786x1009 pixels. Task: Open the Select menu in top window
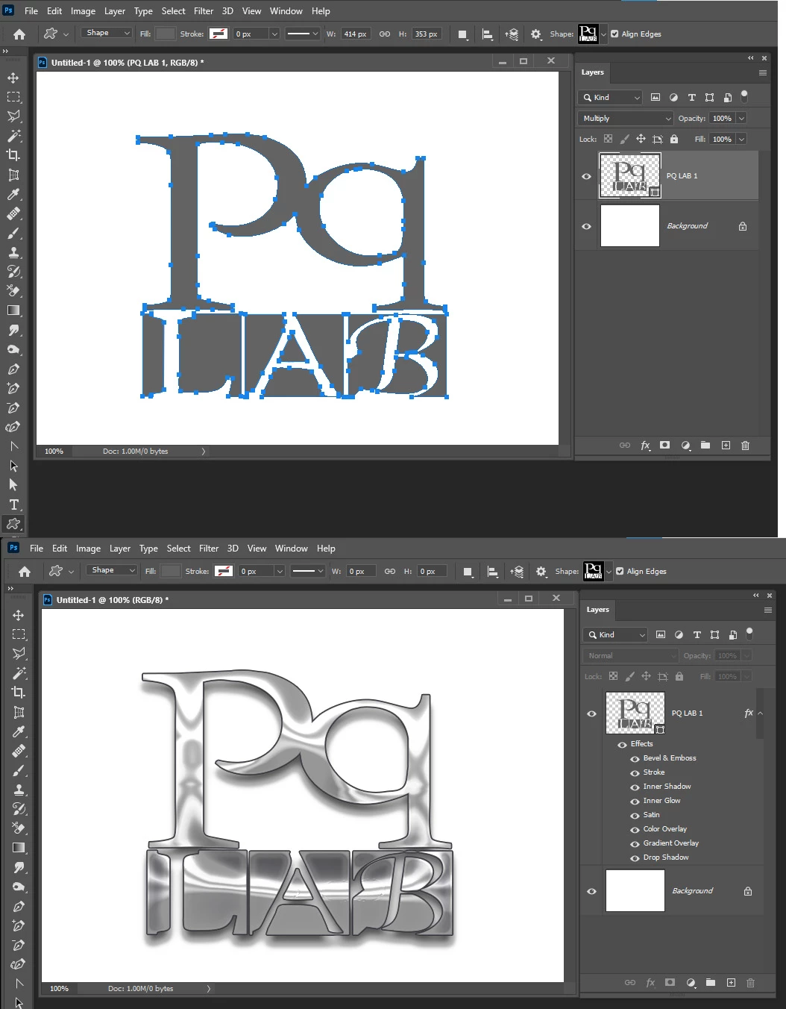173,11
